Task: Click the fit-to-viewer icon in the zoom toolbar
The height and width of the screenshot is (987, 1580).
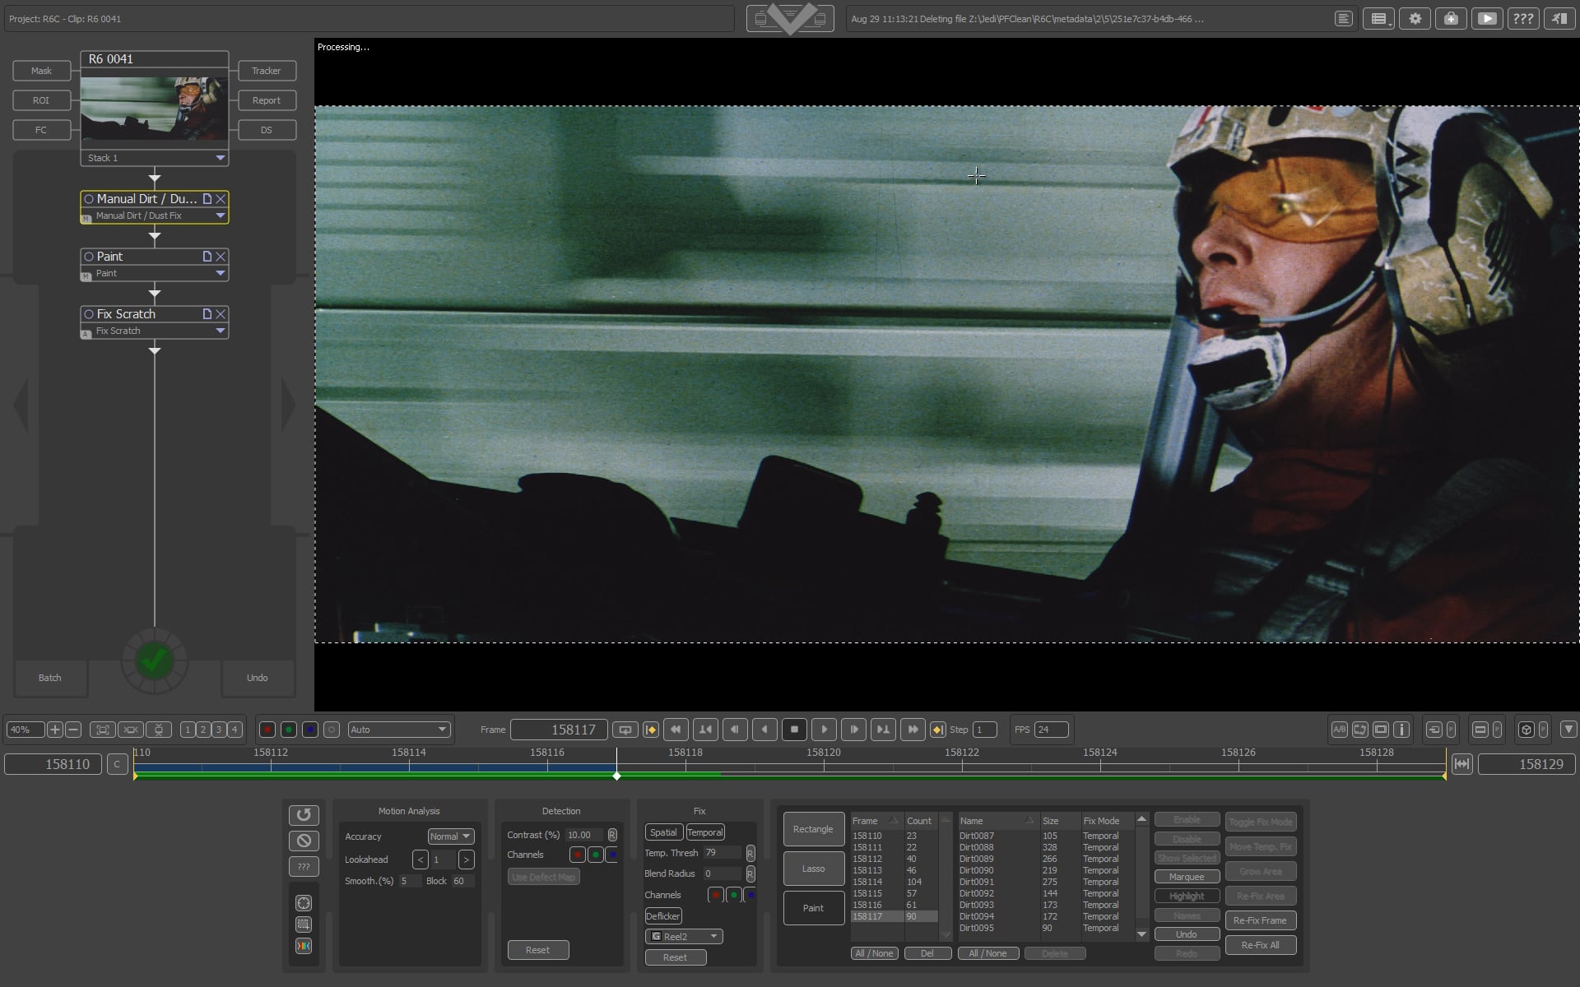Action: [103, 730]
